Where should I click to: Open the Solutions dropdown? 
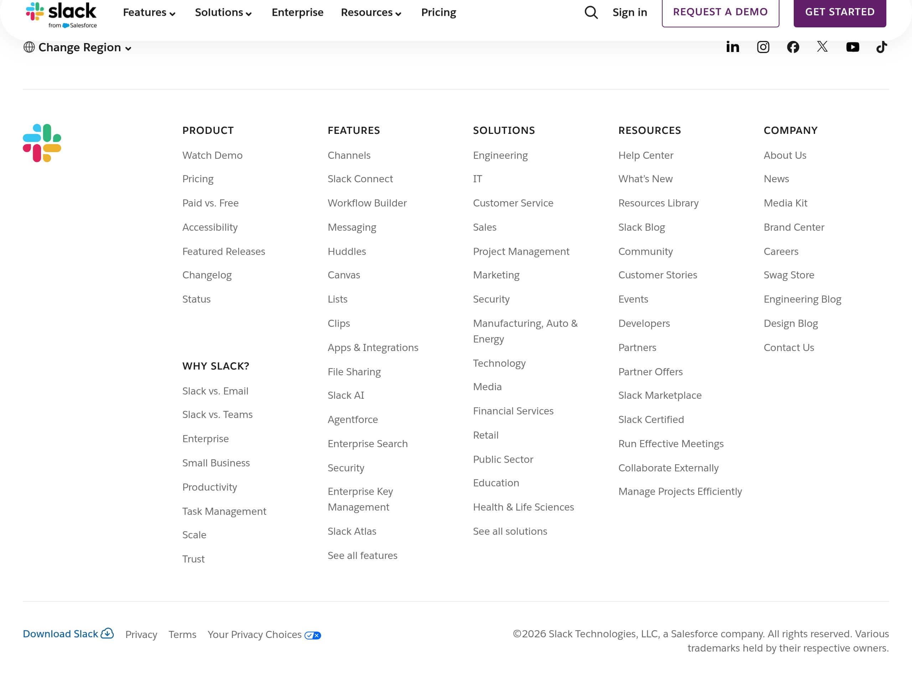[x=223, y=12]
